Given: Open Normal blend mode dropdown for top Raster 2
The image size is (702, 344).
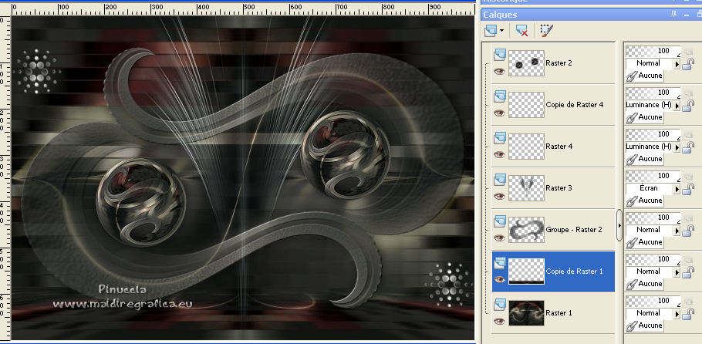Looking at the screenshot, I should [677, 64].
